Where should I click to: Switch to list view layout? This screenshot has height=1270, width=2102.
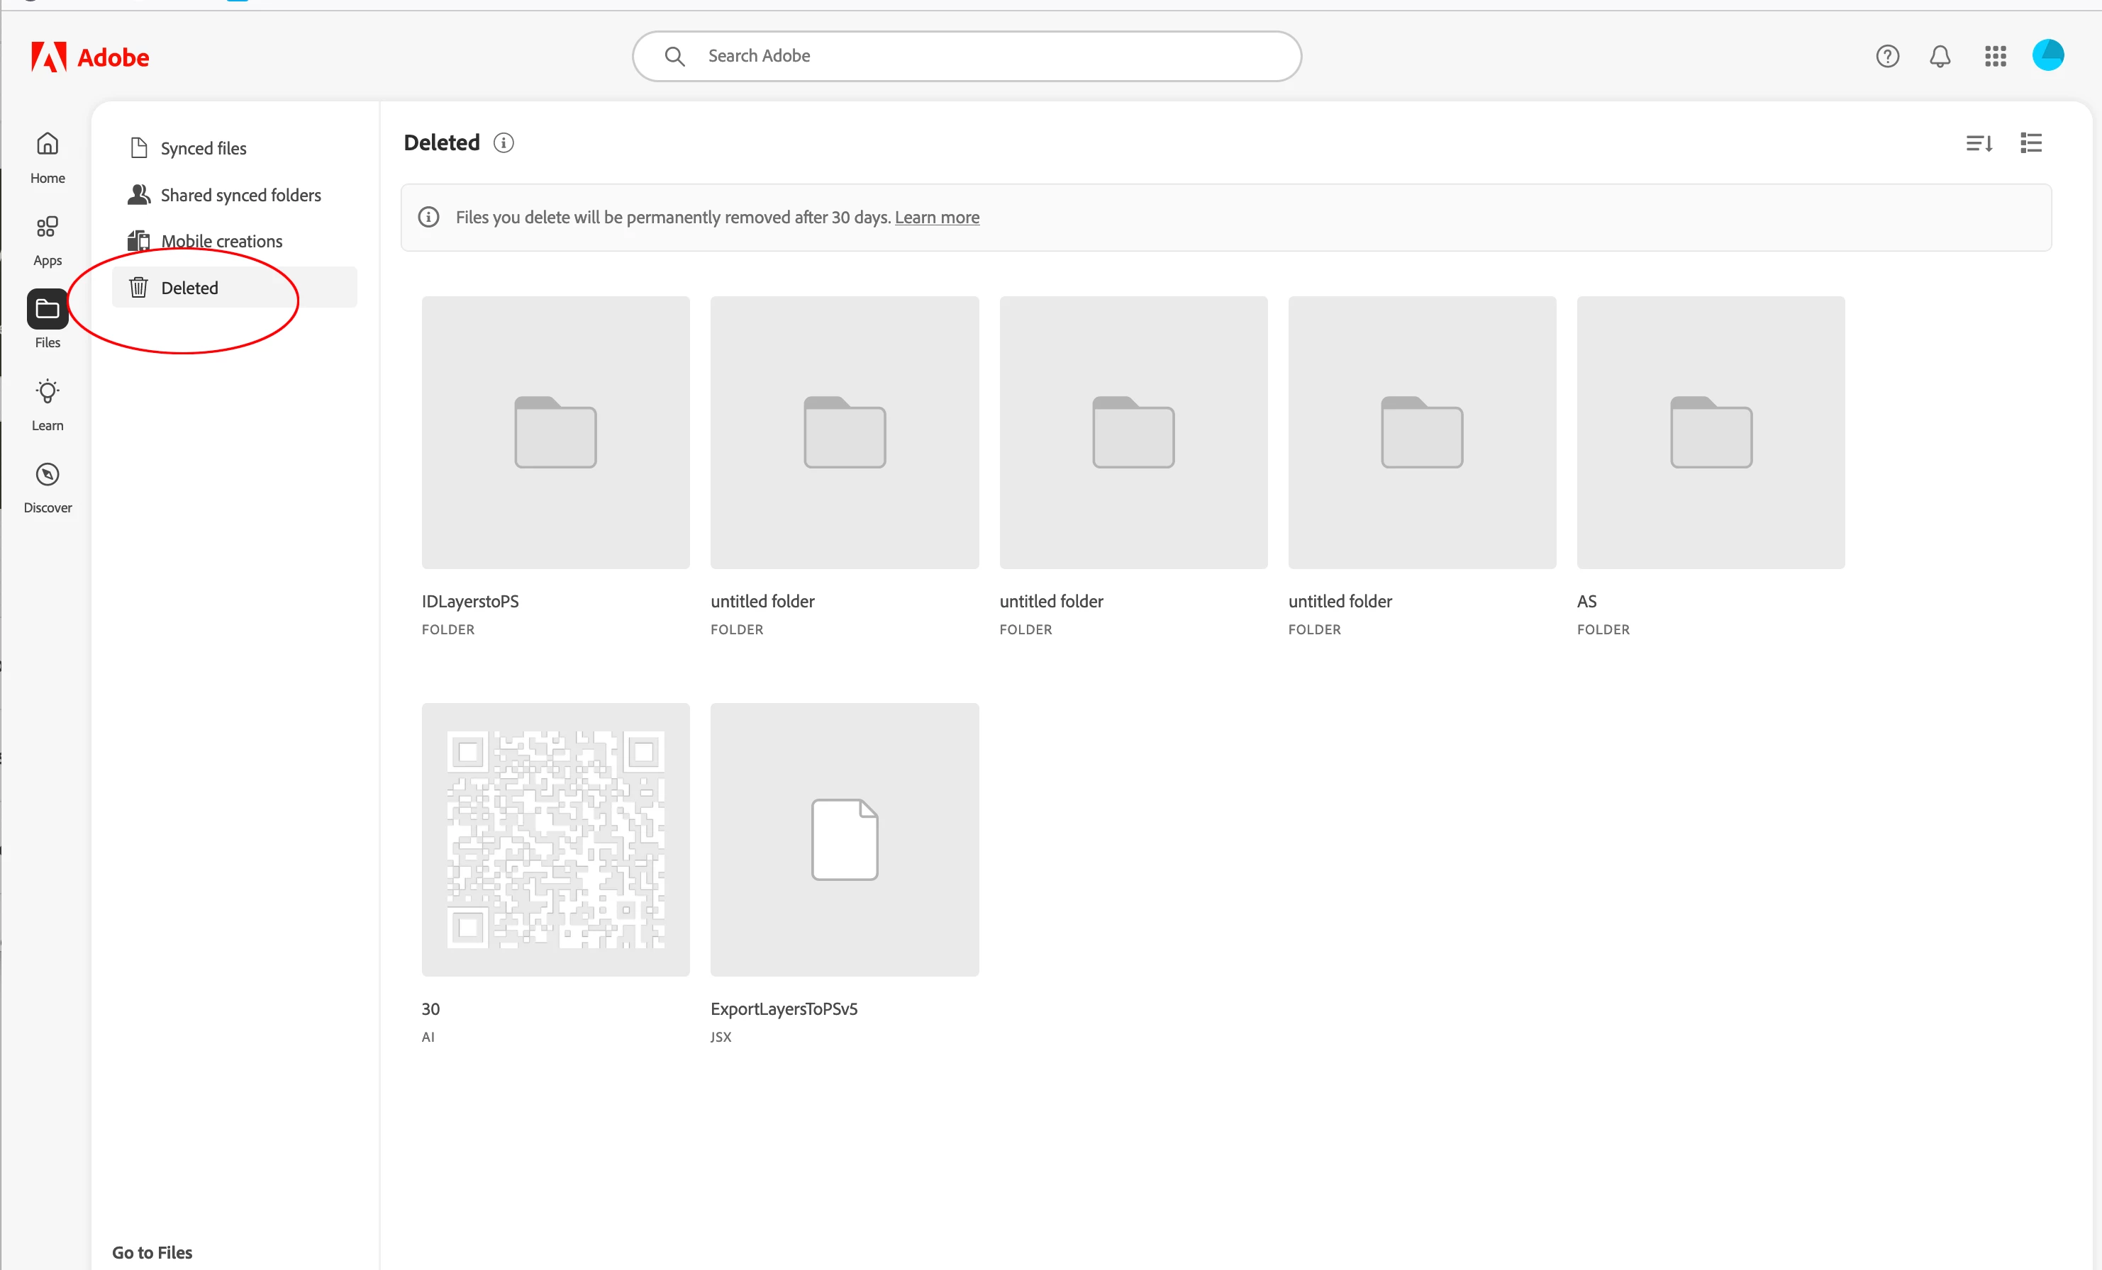[2031, 143]
